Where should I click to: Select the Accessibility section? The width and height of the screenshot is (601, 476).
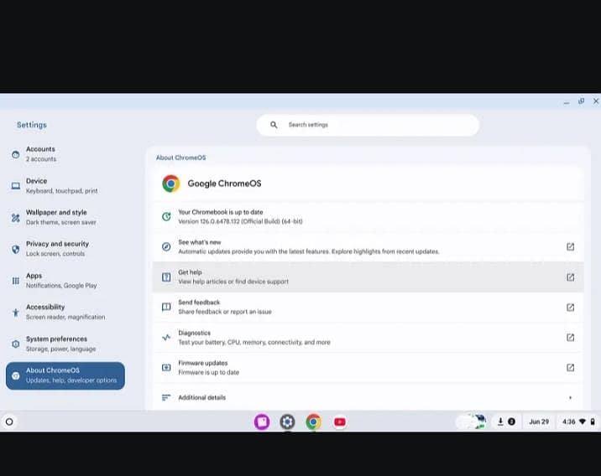pyautogui.click(x=65, y=312)
